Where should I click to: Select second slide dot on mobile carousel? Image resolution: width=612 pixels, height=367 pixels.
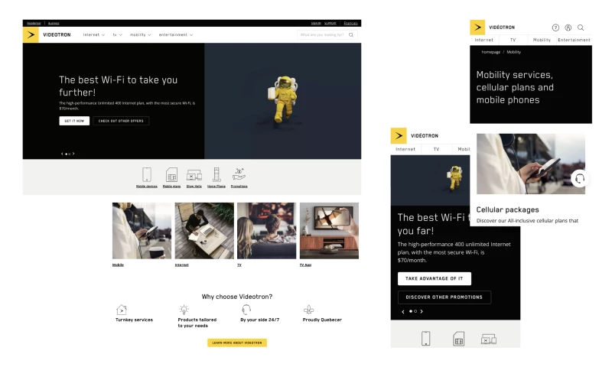[415, 312]
